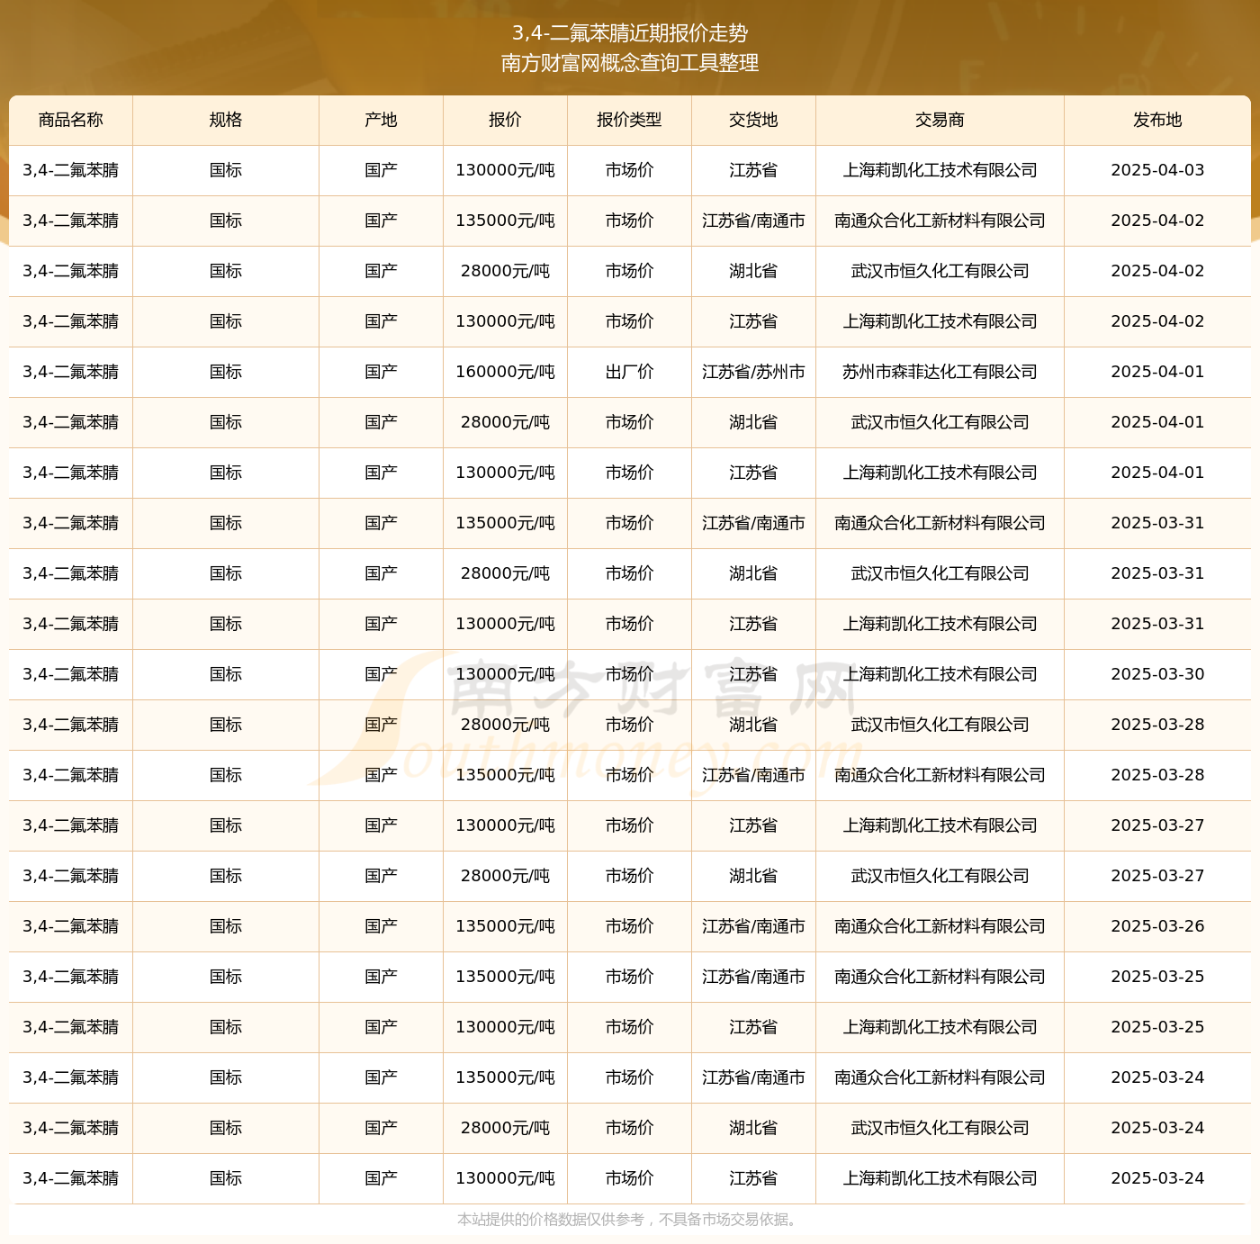The image size is (1260, 1244).
Task: Click the subtitle '南方财富网概念查询工具整理'
Action: (630, 63)
